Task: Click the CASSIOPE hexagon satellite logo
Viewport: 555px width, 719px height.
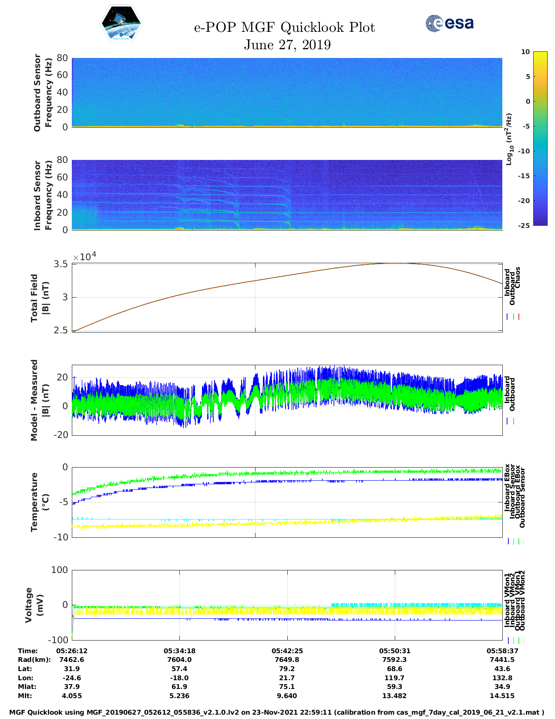Action: pyautogui.click(x=121, y=24)
